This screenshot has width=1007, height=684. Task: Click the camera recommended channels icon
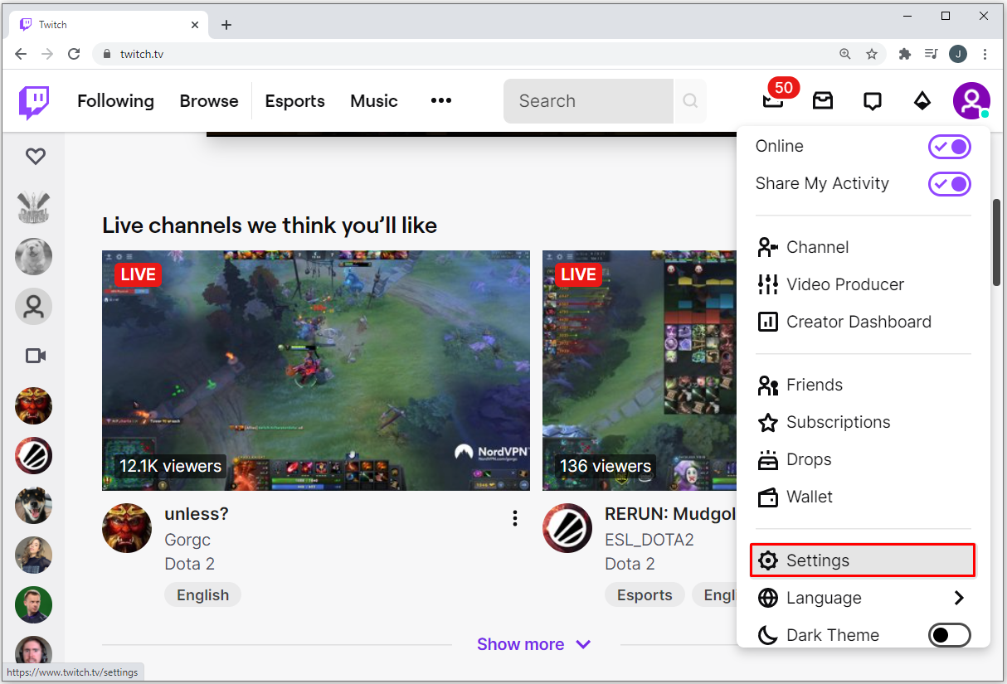[35, 356]
